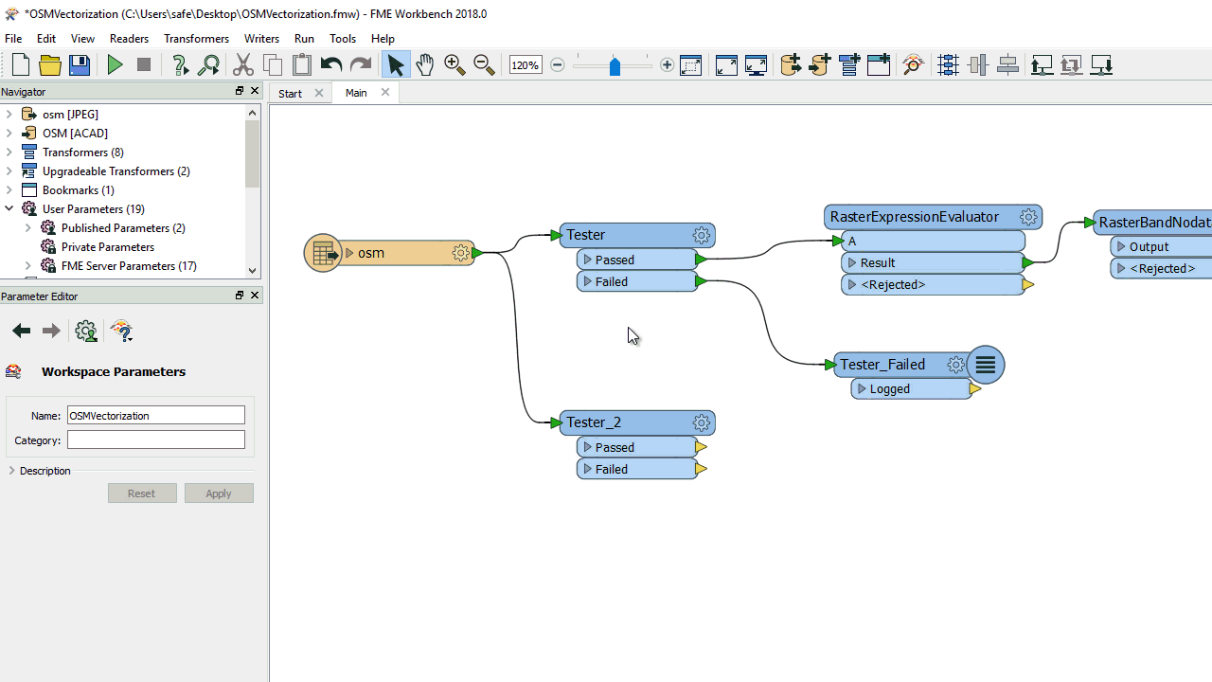Copy the selection with the toolbar copy icon
The image size is (1212, 682).
click(273, 65)
